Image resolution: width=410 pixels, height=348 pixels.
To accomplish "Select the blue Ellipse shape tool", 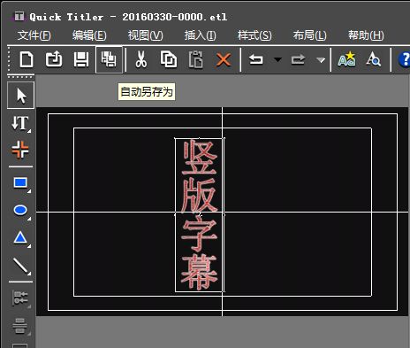I will 20,210.
